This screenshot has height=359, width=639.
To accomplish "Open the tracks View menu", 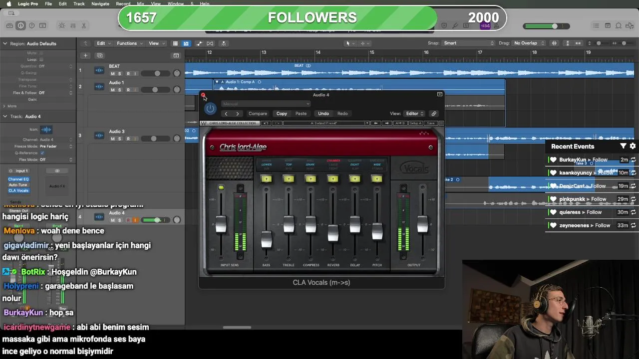I will [x=156, y=43].
